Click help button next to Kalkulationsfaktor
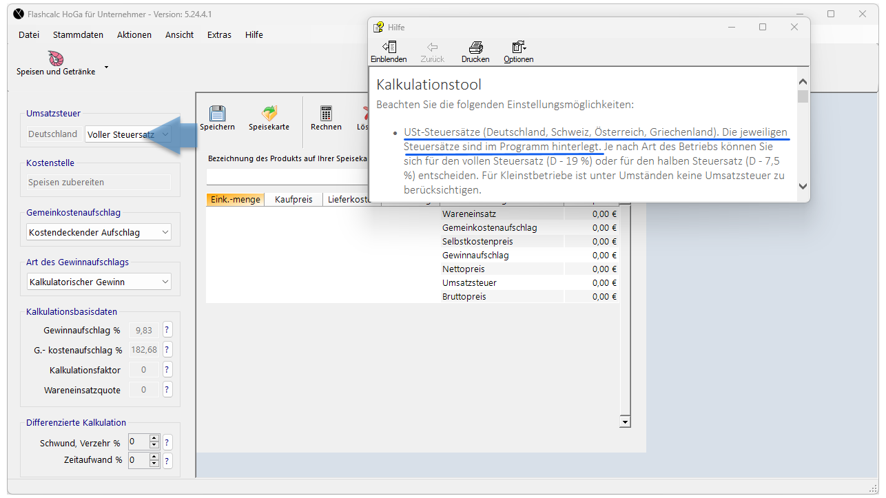Viewport: 886px width, 498px height. (x=167, y=370)
